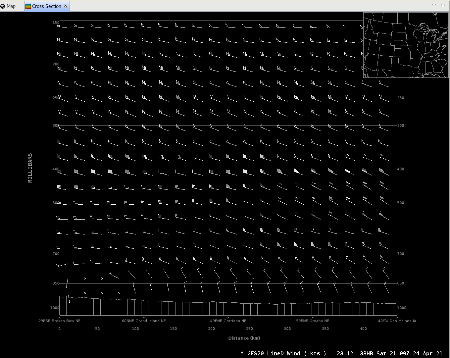The image size is (450, 358).
Task: Select the Cross Section tab label
Action: point(46,6)
